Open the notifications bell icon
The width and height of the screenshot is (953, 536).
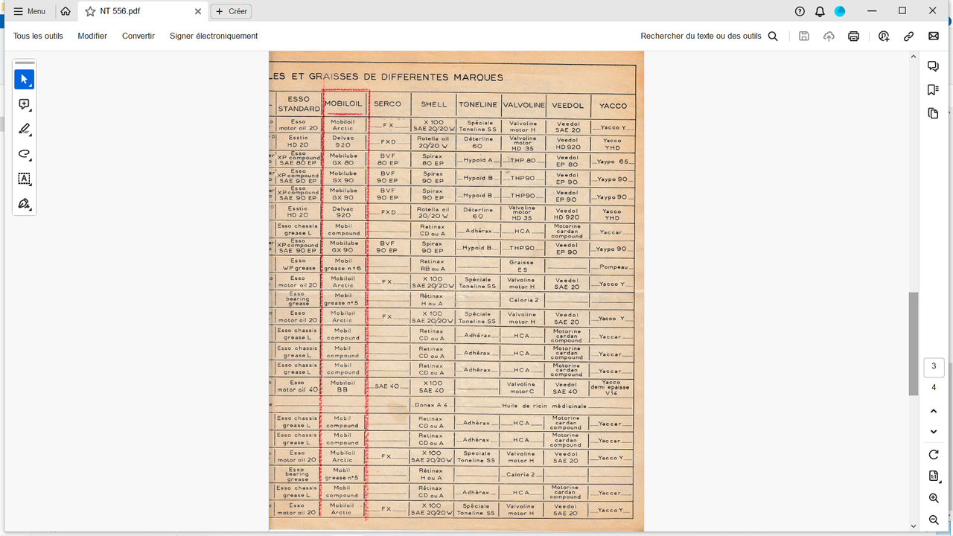[x=820, y=11]
